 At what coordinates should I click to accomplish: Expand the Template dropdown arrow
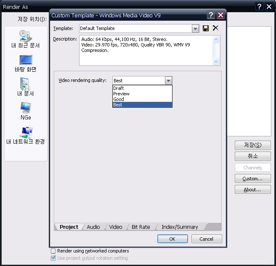coord(195,28)
